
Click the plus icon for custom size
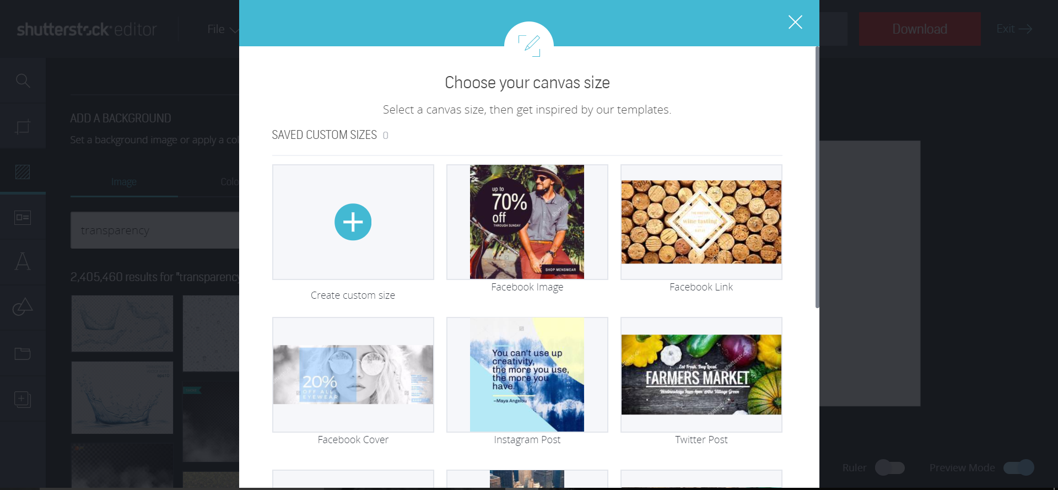(x=353, y=222)
